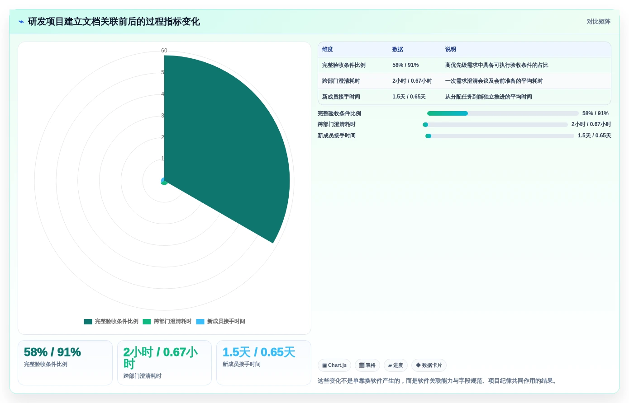Viewport: 629px width, 403px height.
Task: Click table value 1.5天 / 0.65天
Action: 409,97
